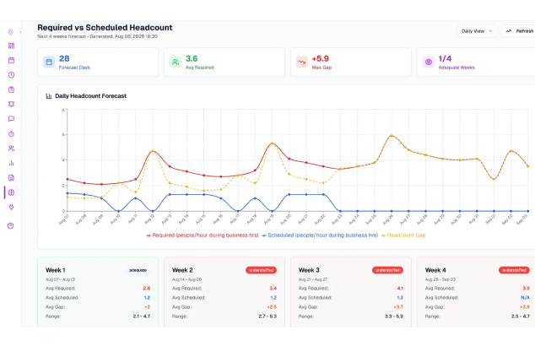Click the active brain forecast icon in sidebar

11,192
